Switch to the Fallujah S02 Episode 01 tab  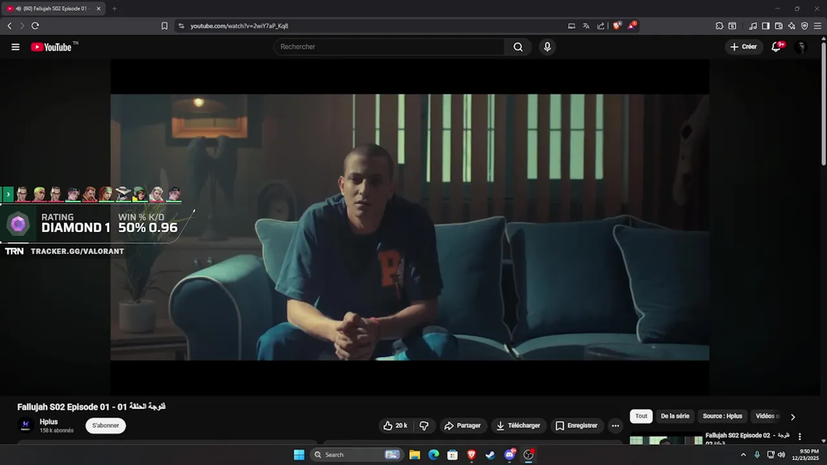(x=54, y=8)
